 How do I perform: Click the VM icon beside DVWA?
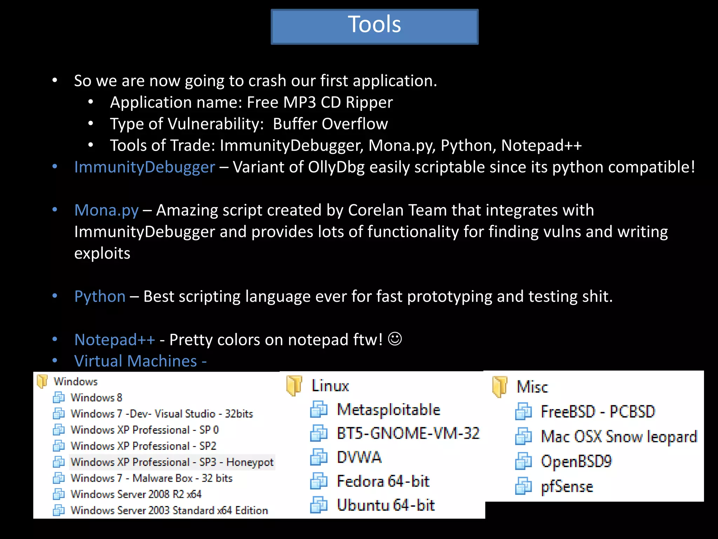pos(319,457)
